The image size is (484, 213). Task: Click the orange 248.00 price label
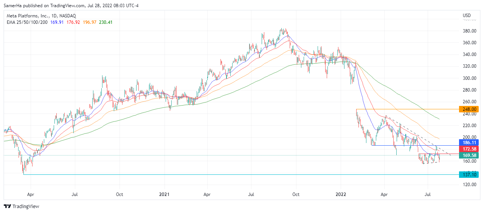click(468, 109)
